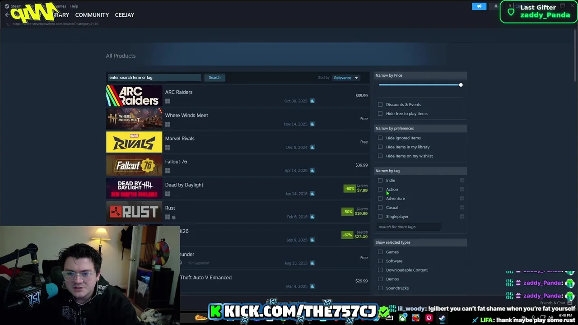Open the Marvel Rivals capsule thumbnail
The height and width of the screenshot is (325, 578).
pos(134,142)
